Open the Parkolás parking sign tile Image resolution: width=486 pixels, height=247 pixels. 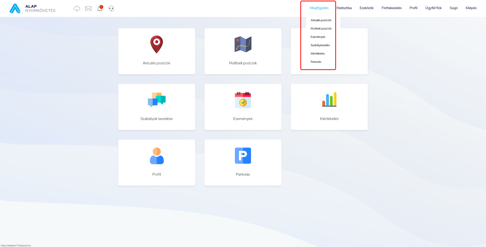[243, 163]
